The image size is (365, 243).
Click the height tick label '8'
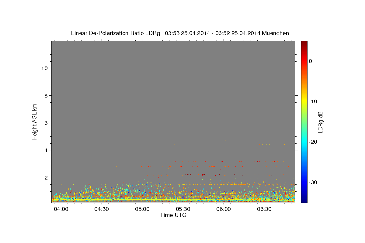[x=45, y=95]
